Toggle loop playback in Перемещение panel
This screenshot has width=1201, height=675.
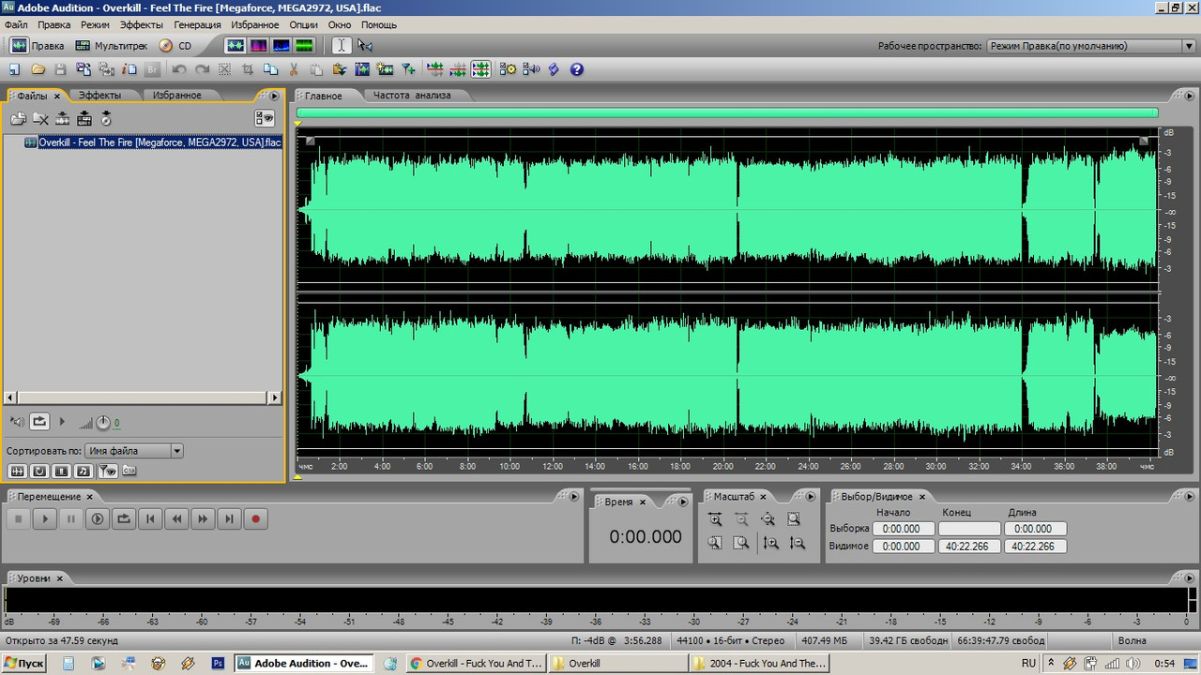point(124,518)
